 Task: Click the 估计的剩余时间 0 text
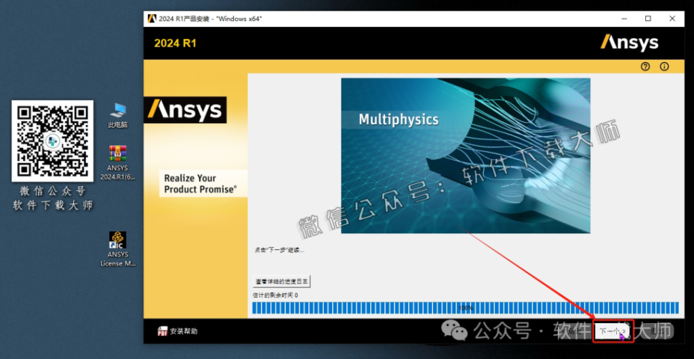click(275, 295)
